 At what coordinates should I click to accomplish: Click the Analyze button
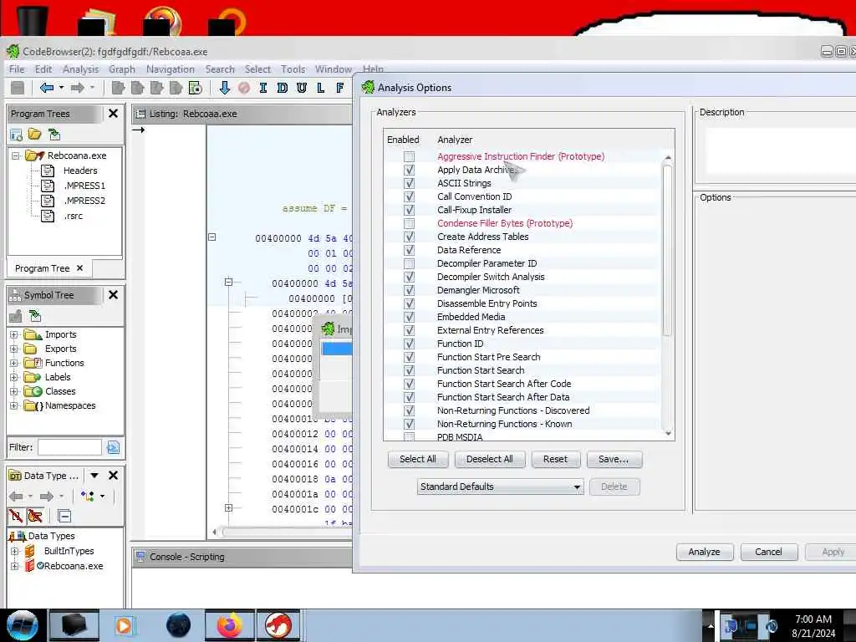tap(704, 552)
